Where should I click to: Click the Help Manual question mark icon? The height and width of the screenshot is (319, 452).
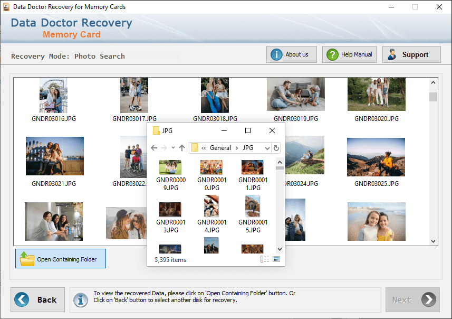(x=332, y=54)
